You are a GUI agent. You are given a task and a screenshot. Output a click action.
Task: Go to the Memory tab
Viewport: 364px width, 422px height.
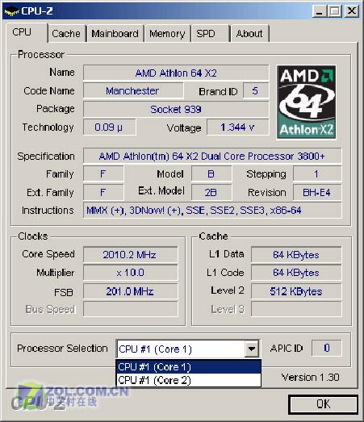(167, 34)
